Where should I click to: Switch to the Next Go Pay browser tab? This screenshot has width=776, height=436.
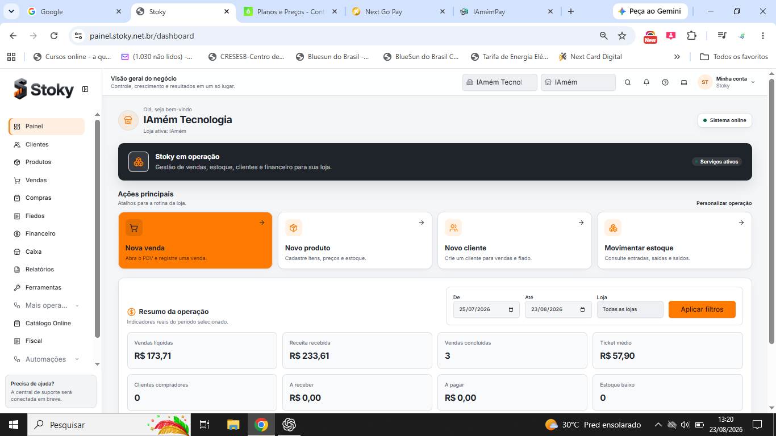[399, 11]
